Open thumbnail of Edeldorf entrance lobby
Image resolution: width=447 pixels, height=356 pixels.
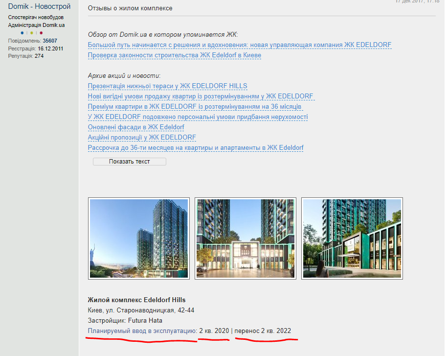coord(246,238)
